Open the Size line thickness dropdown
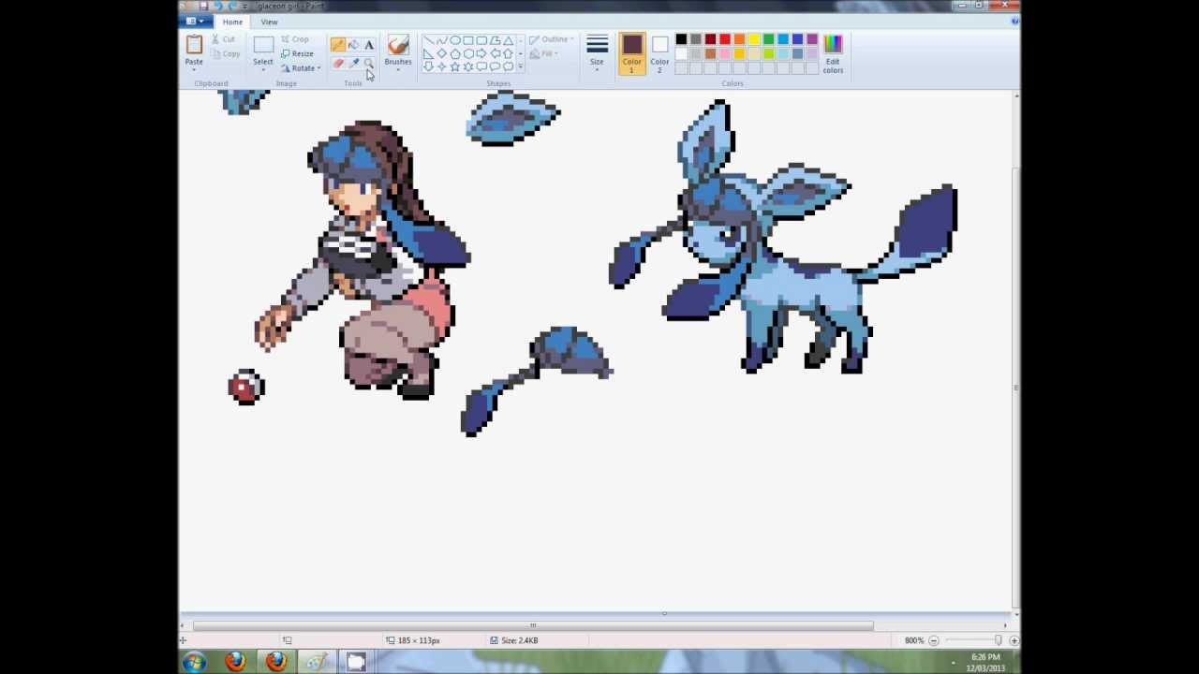 click(x=597, y=54)
